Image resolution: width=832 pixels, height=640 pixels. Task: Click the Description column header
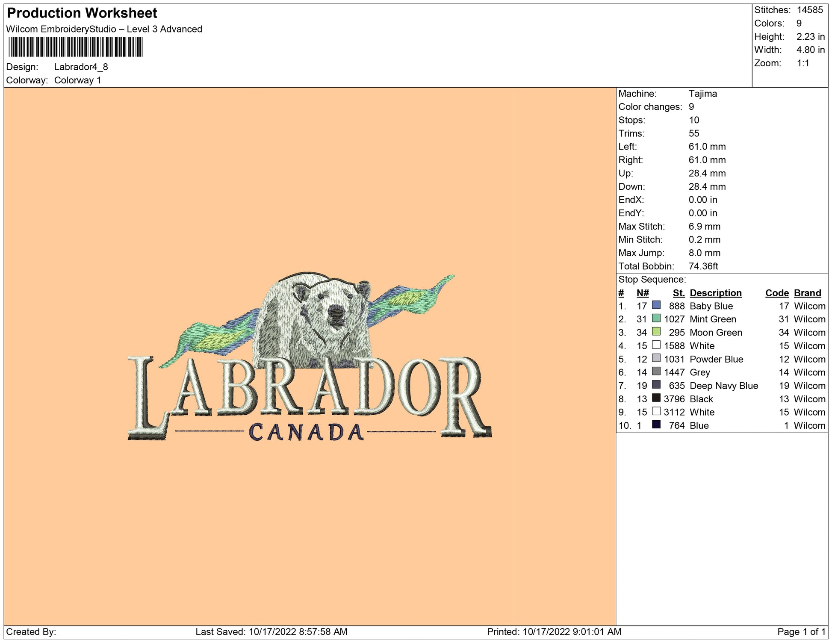pyautogui.click(x=715, y=293)
